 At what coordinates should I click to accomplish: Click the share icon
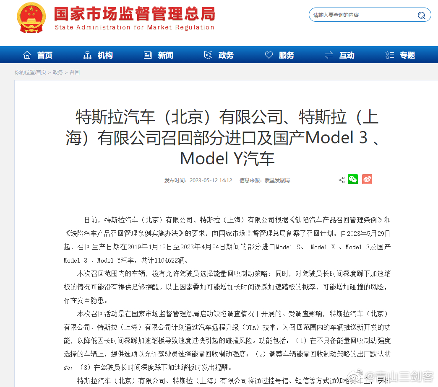tap(342, 180)
